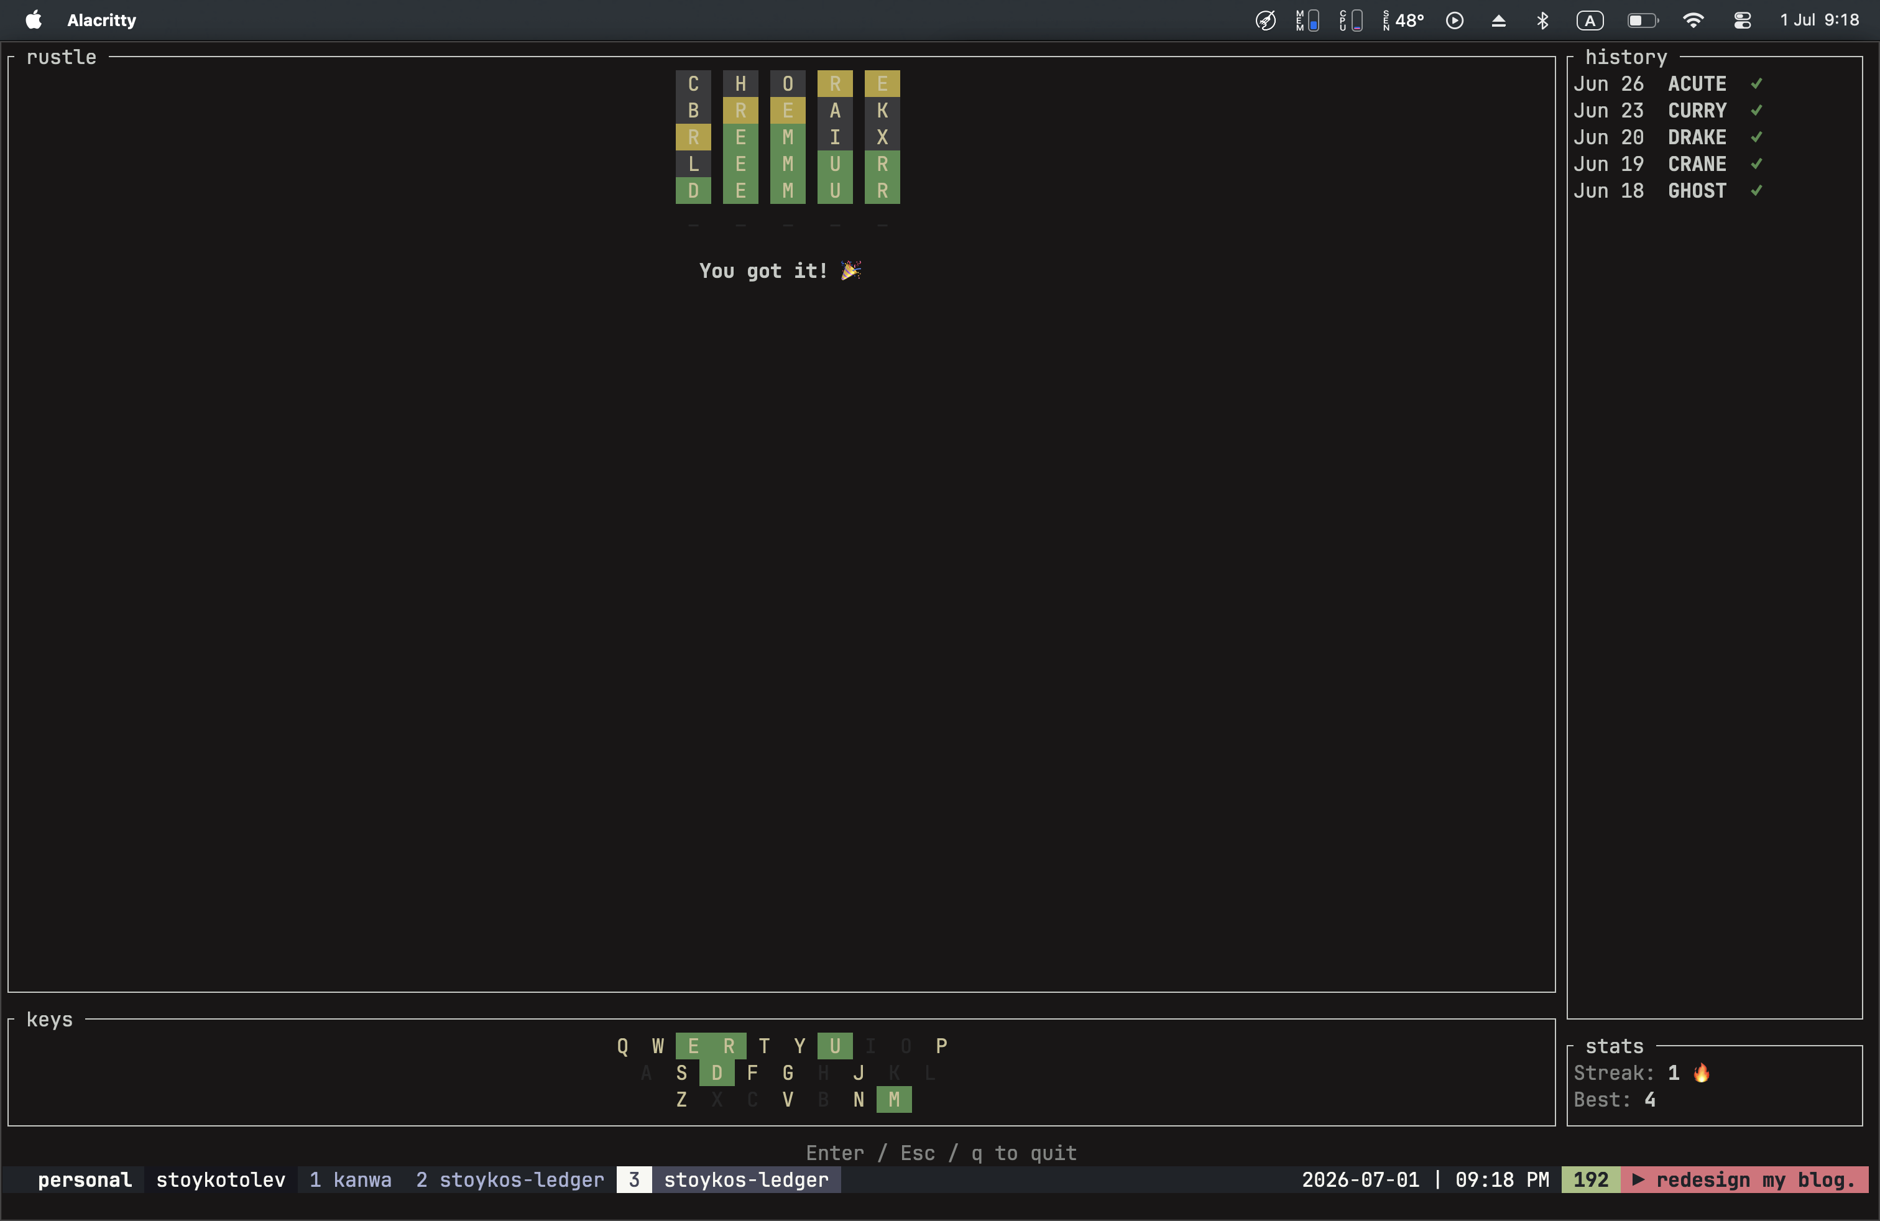Select active tmux window 3 stoykos-ledger
1880x1221 pixels.
click(x=728, y=1179)
